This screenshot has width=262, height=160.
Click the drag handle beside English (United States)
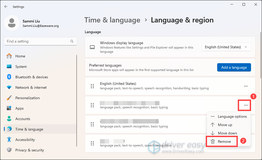92,86
